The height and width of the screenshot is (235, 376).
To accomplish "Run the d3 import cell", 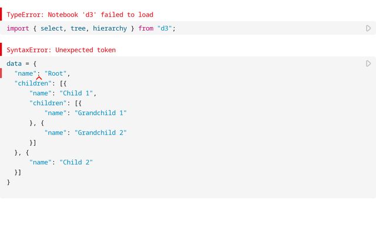I will [368, 28].
